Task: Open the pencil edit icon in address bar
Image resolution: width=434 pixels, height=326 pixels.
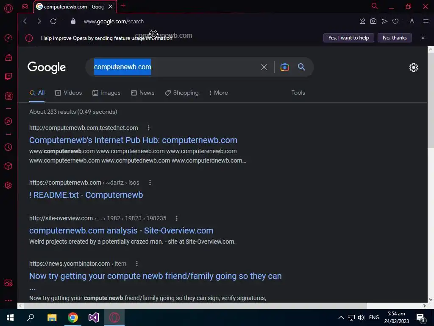Action: pyautogui.click(x=362, y=21)
